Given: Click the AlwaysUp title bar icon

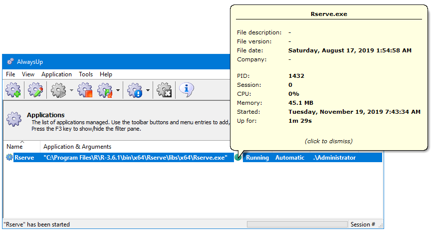Looking at the screenshot, I should (x=10, y=62).
